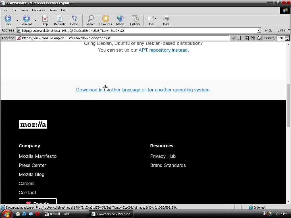Click the insecure lock icon beside mozilla URL

(19, 38)
